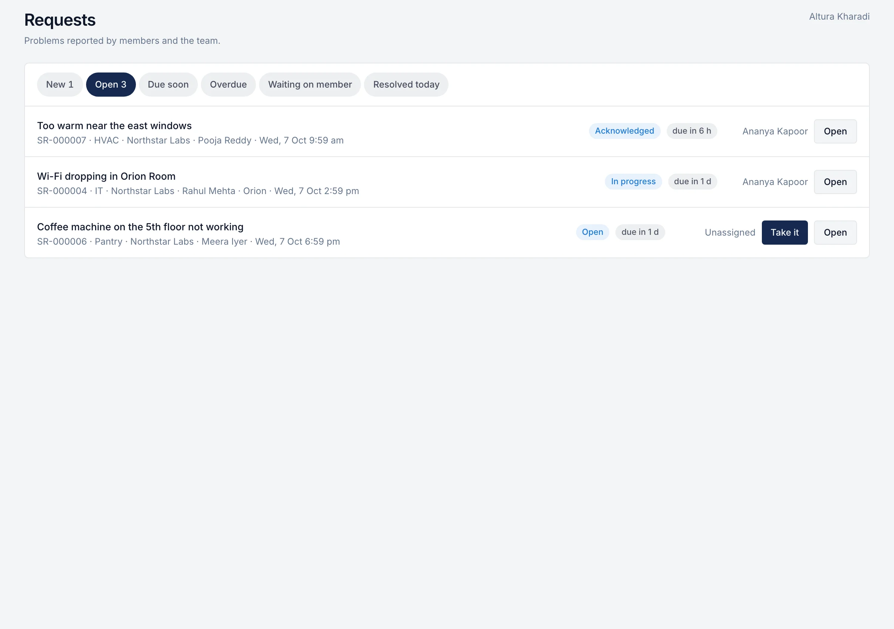
Task: Click the Altura Kharadi location name
Action: click(x=839, y=16)
